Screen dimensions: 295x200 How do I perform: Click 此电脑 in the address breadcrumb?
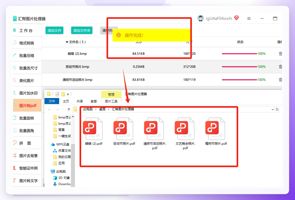(88, 109)
